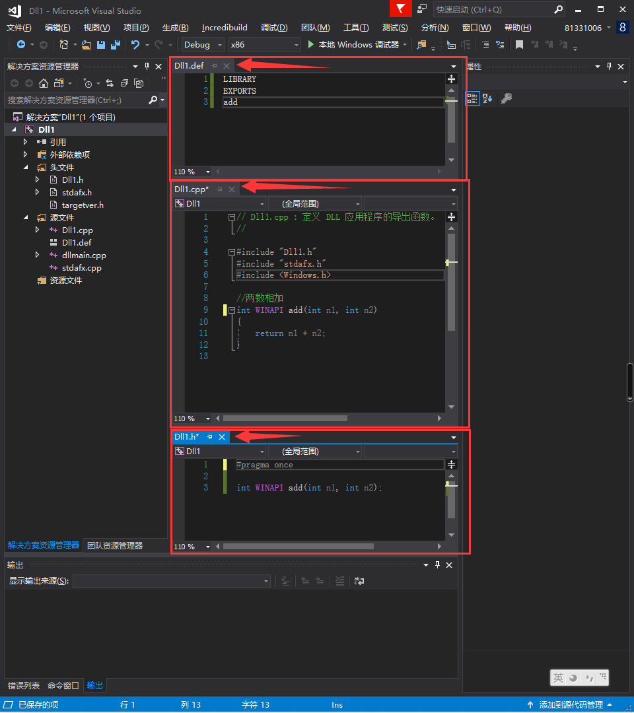Click the Solution Explorer search magnifier icon
Screen dimensions: 634x713
153,100
